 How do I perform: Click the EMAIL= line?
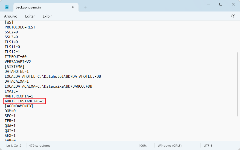11,91
